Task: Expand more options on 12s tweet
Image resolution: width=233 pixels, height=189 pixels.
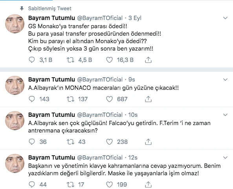Action: click(x=225, y=158)
